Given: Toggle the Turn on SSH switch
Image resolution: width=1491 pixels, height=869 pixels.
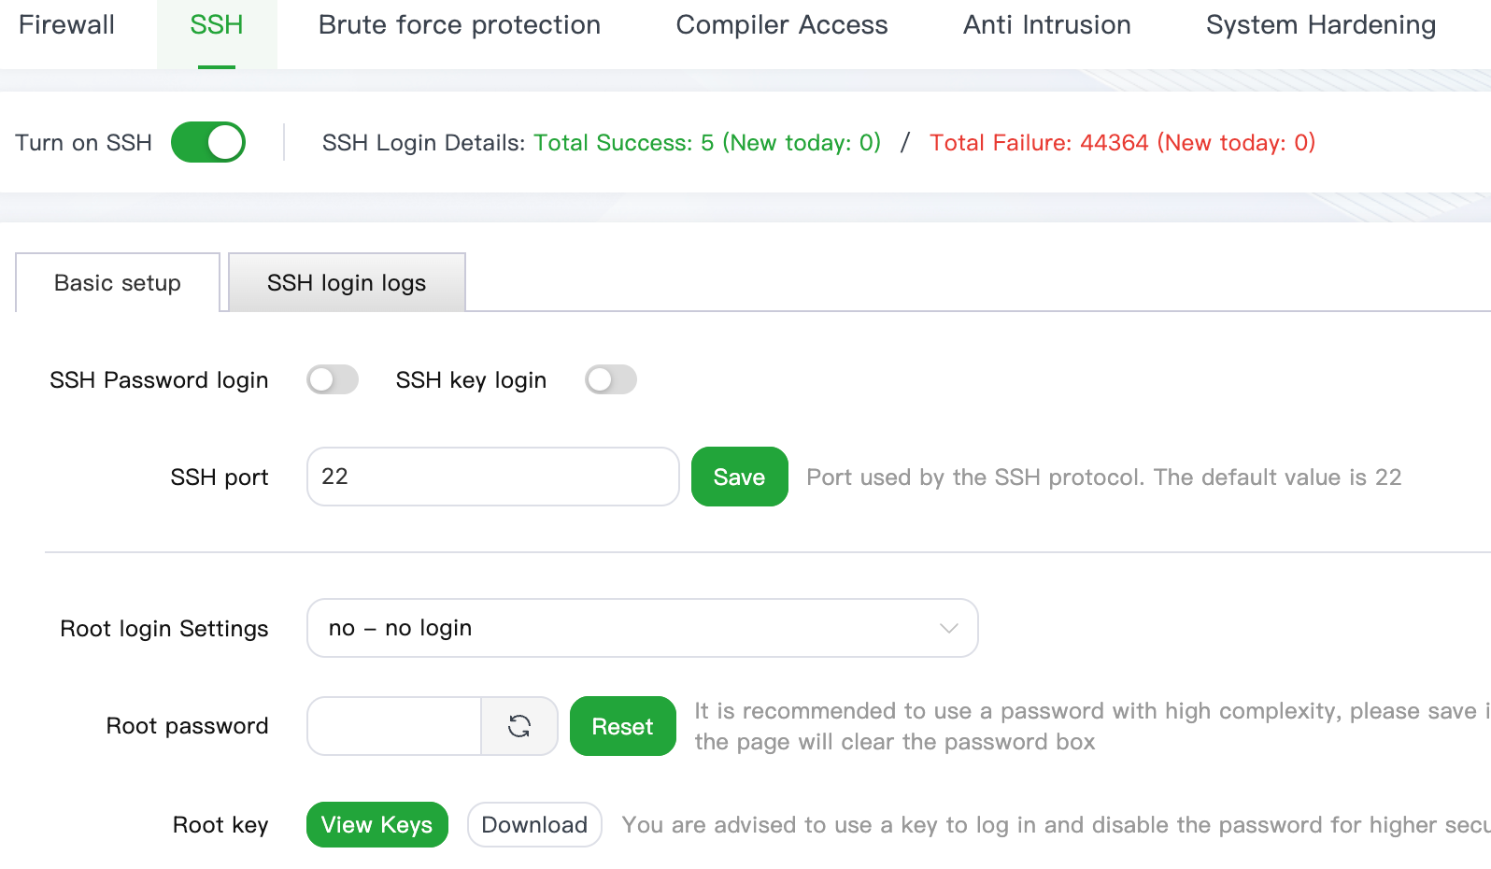Looking at the screenshot, I should 208,142.
